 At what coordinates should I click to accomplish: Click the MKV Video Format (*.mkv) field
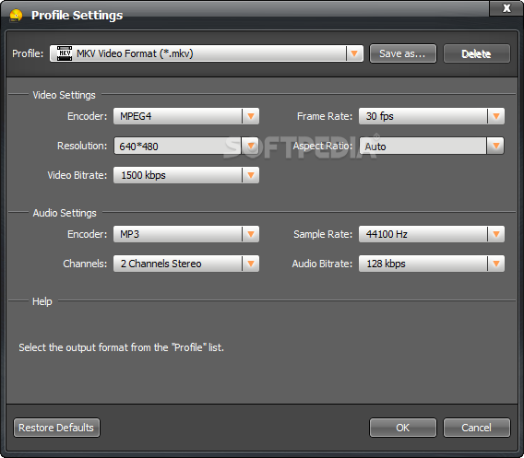pos(207,53)
